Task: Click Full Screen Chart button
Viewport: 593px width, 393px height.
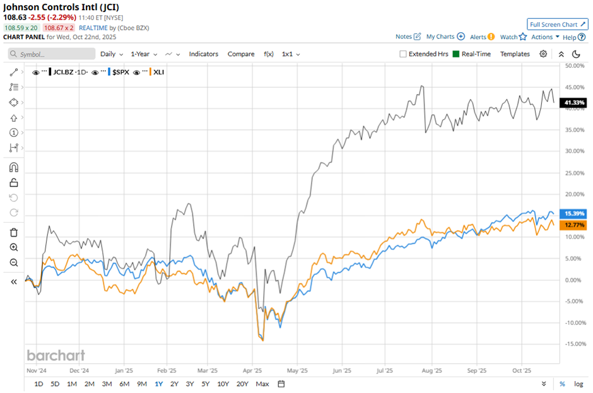Action: 558,24
